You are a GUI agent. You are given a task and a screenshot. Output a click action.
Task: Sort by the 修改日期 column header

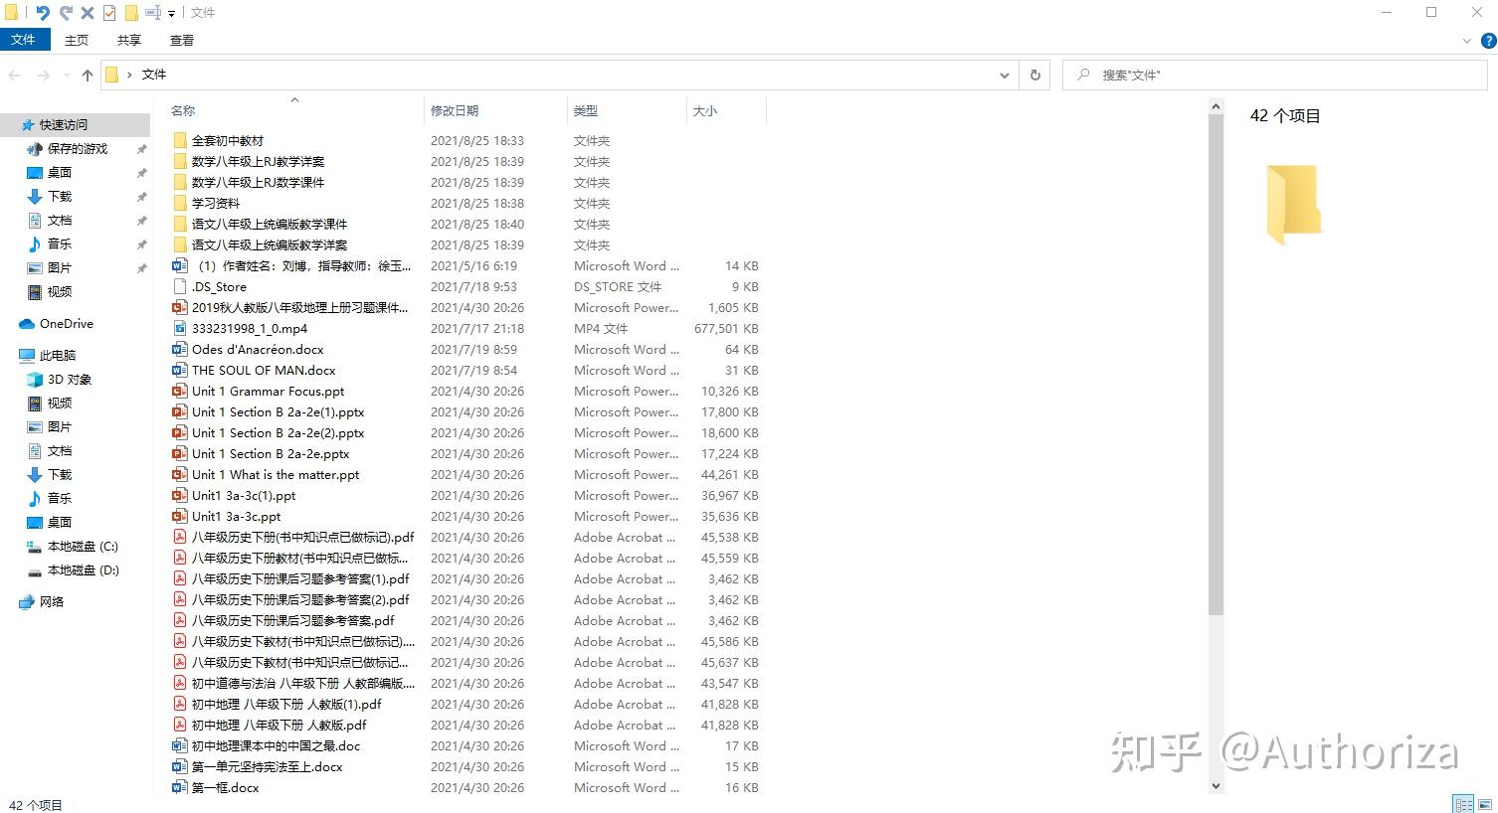pyautogui.click(x=455, y=110)
